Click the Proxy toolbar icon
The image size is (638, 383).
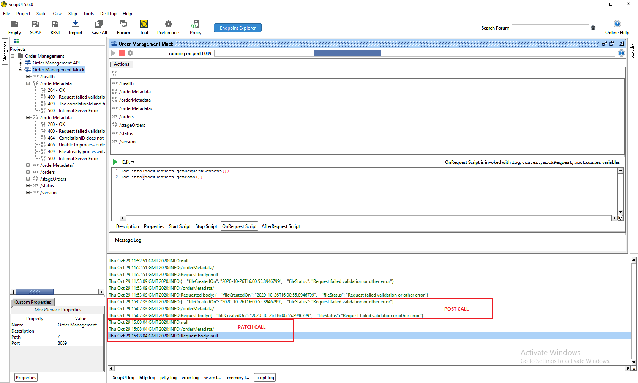pos(195,24)
